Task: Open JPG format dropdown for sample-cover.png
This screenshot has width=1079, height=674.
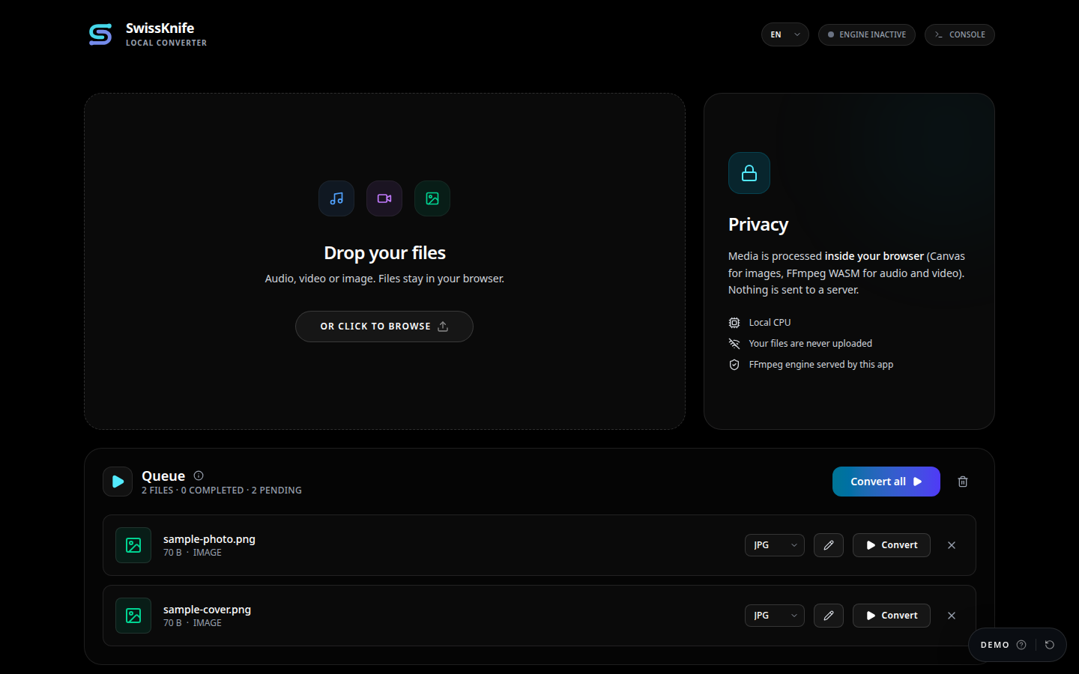Action: click(x=775, y=616)
